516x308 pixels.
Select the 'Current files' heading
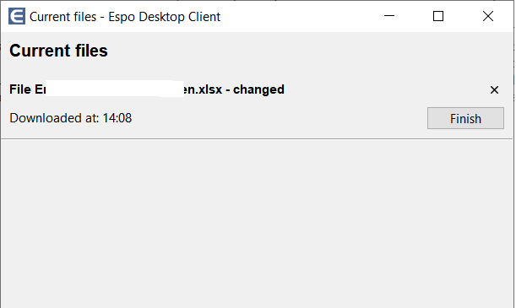(x=58, y=51)
